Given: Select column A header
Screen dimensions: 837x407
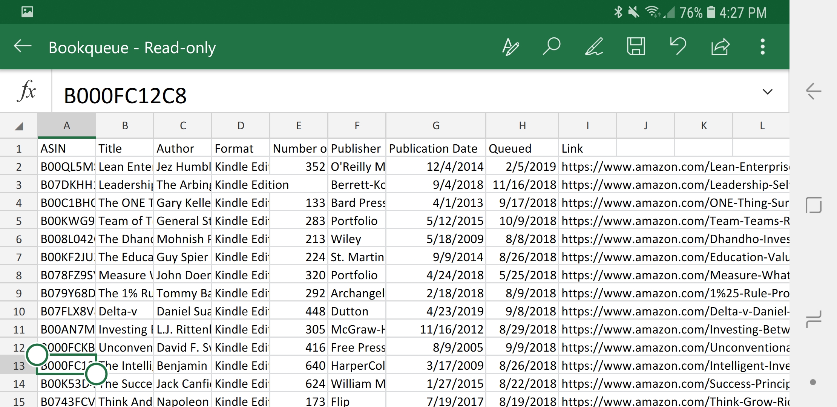Looking at the screenshot, I should coord(67,126).
